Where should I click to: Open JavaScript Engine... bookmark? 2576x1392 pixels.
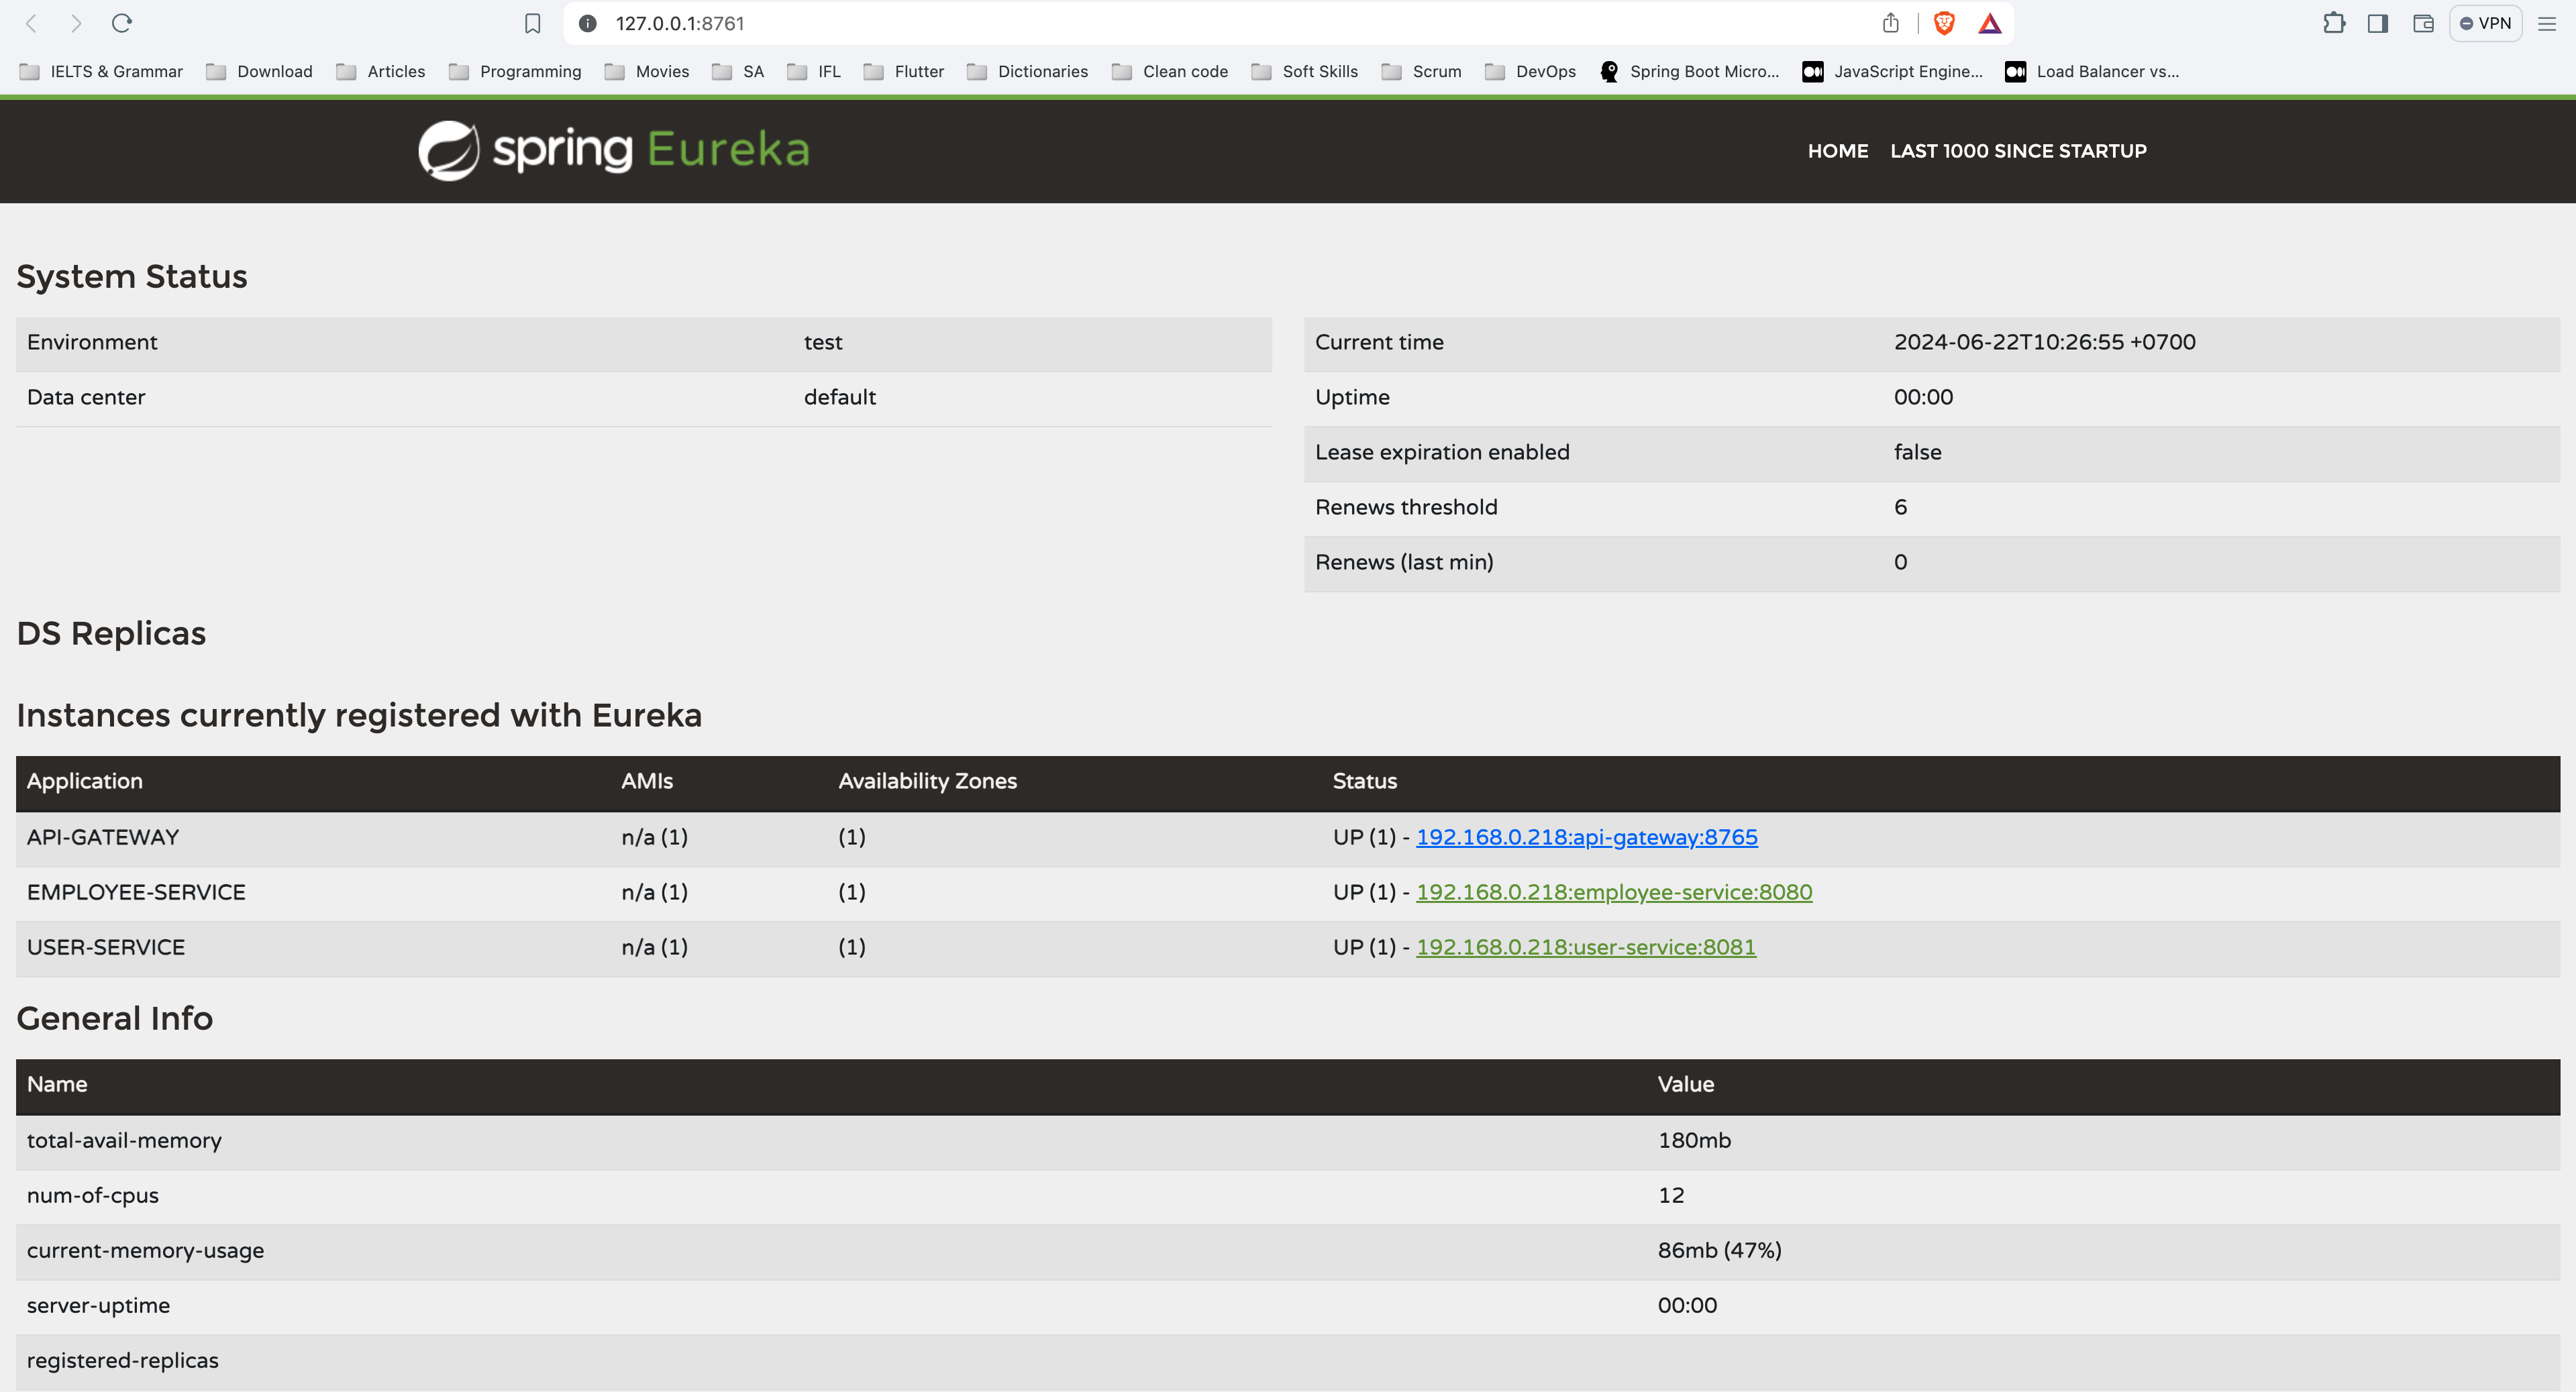[1893, 71]
